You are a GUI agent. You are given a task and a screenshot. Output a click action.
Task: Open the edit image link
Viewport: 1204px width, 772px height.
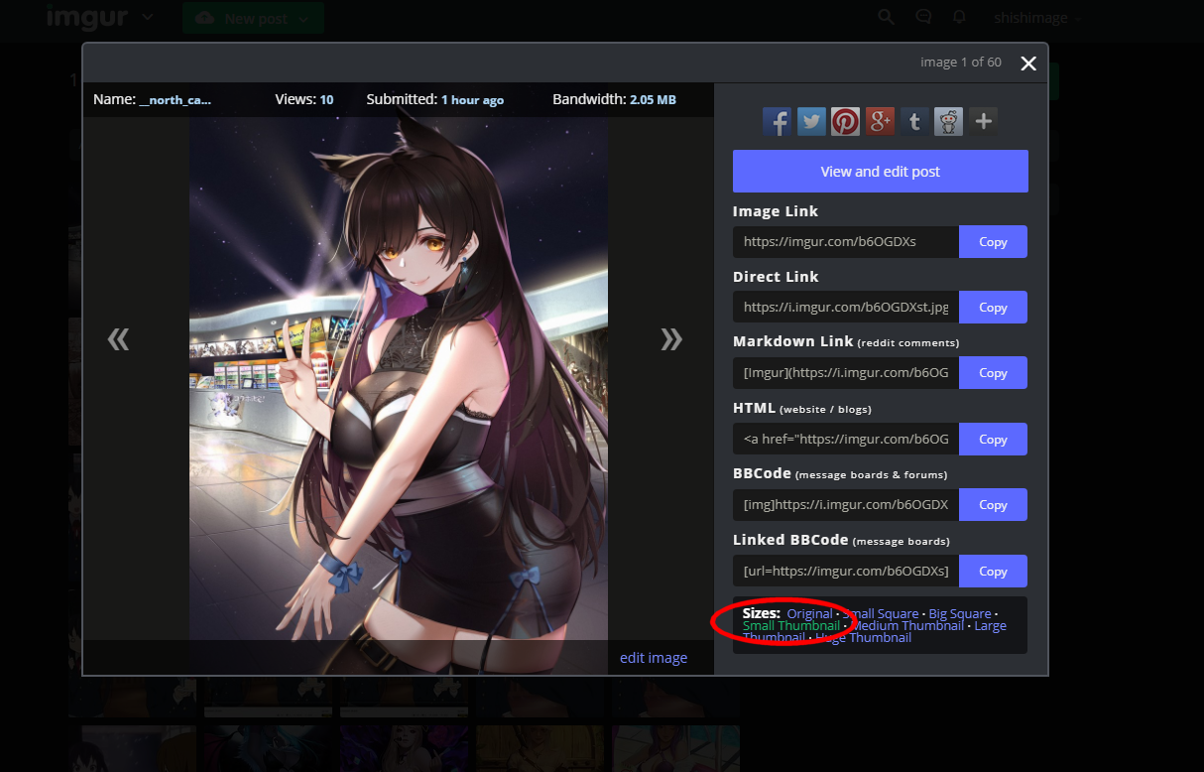click(x=654, y=657)
